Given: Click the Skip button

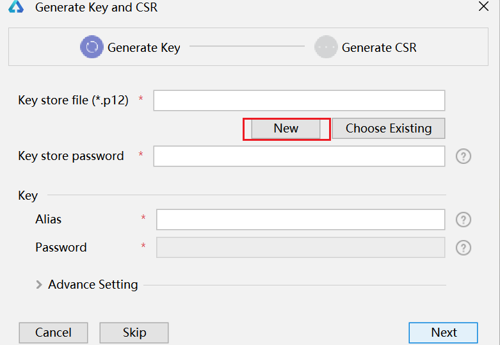Looking at the screenshot, I should [134, 333].
